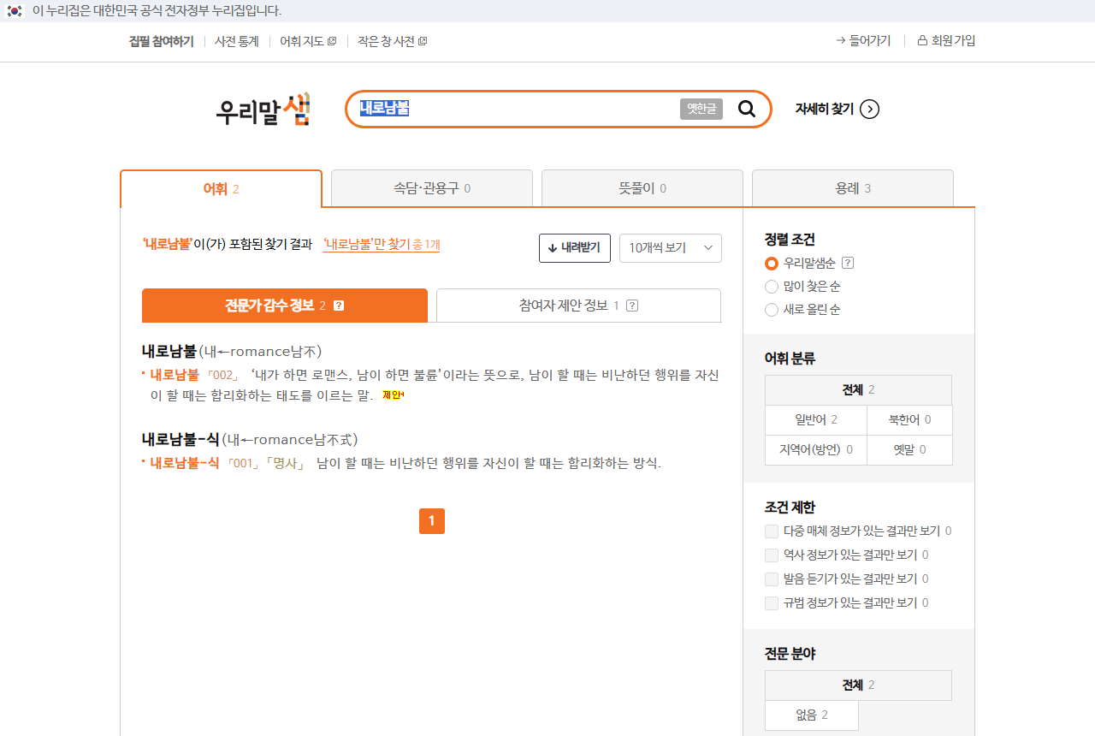The height and width of the screenshot is (736, 1095).
Task: Filter 어휘 분류 by 일반어
Action: (x=816, y=420)
